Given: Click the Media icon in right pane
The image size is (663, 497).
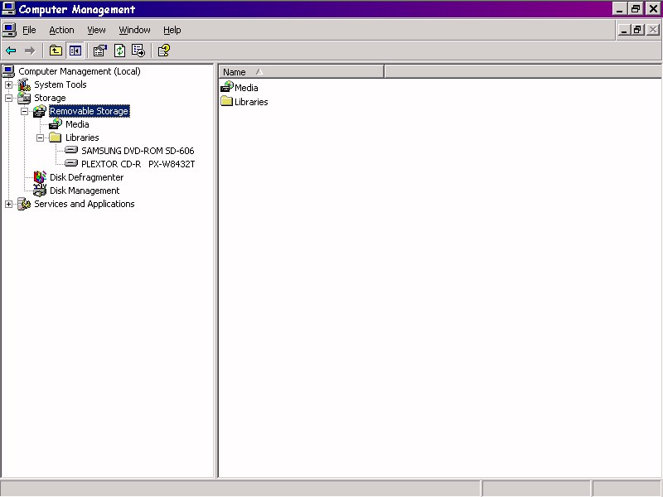Looking at the screenshot, I should pos(227,87).
